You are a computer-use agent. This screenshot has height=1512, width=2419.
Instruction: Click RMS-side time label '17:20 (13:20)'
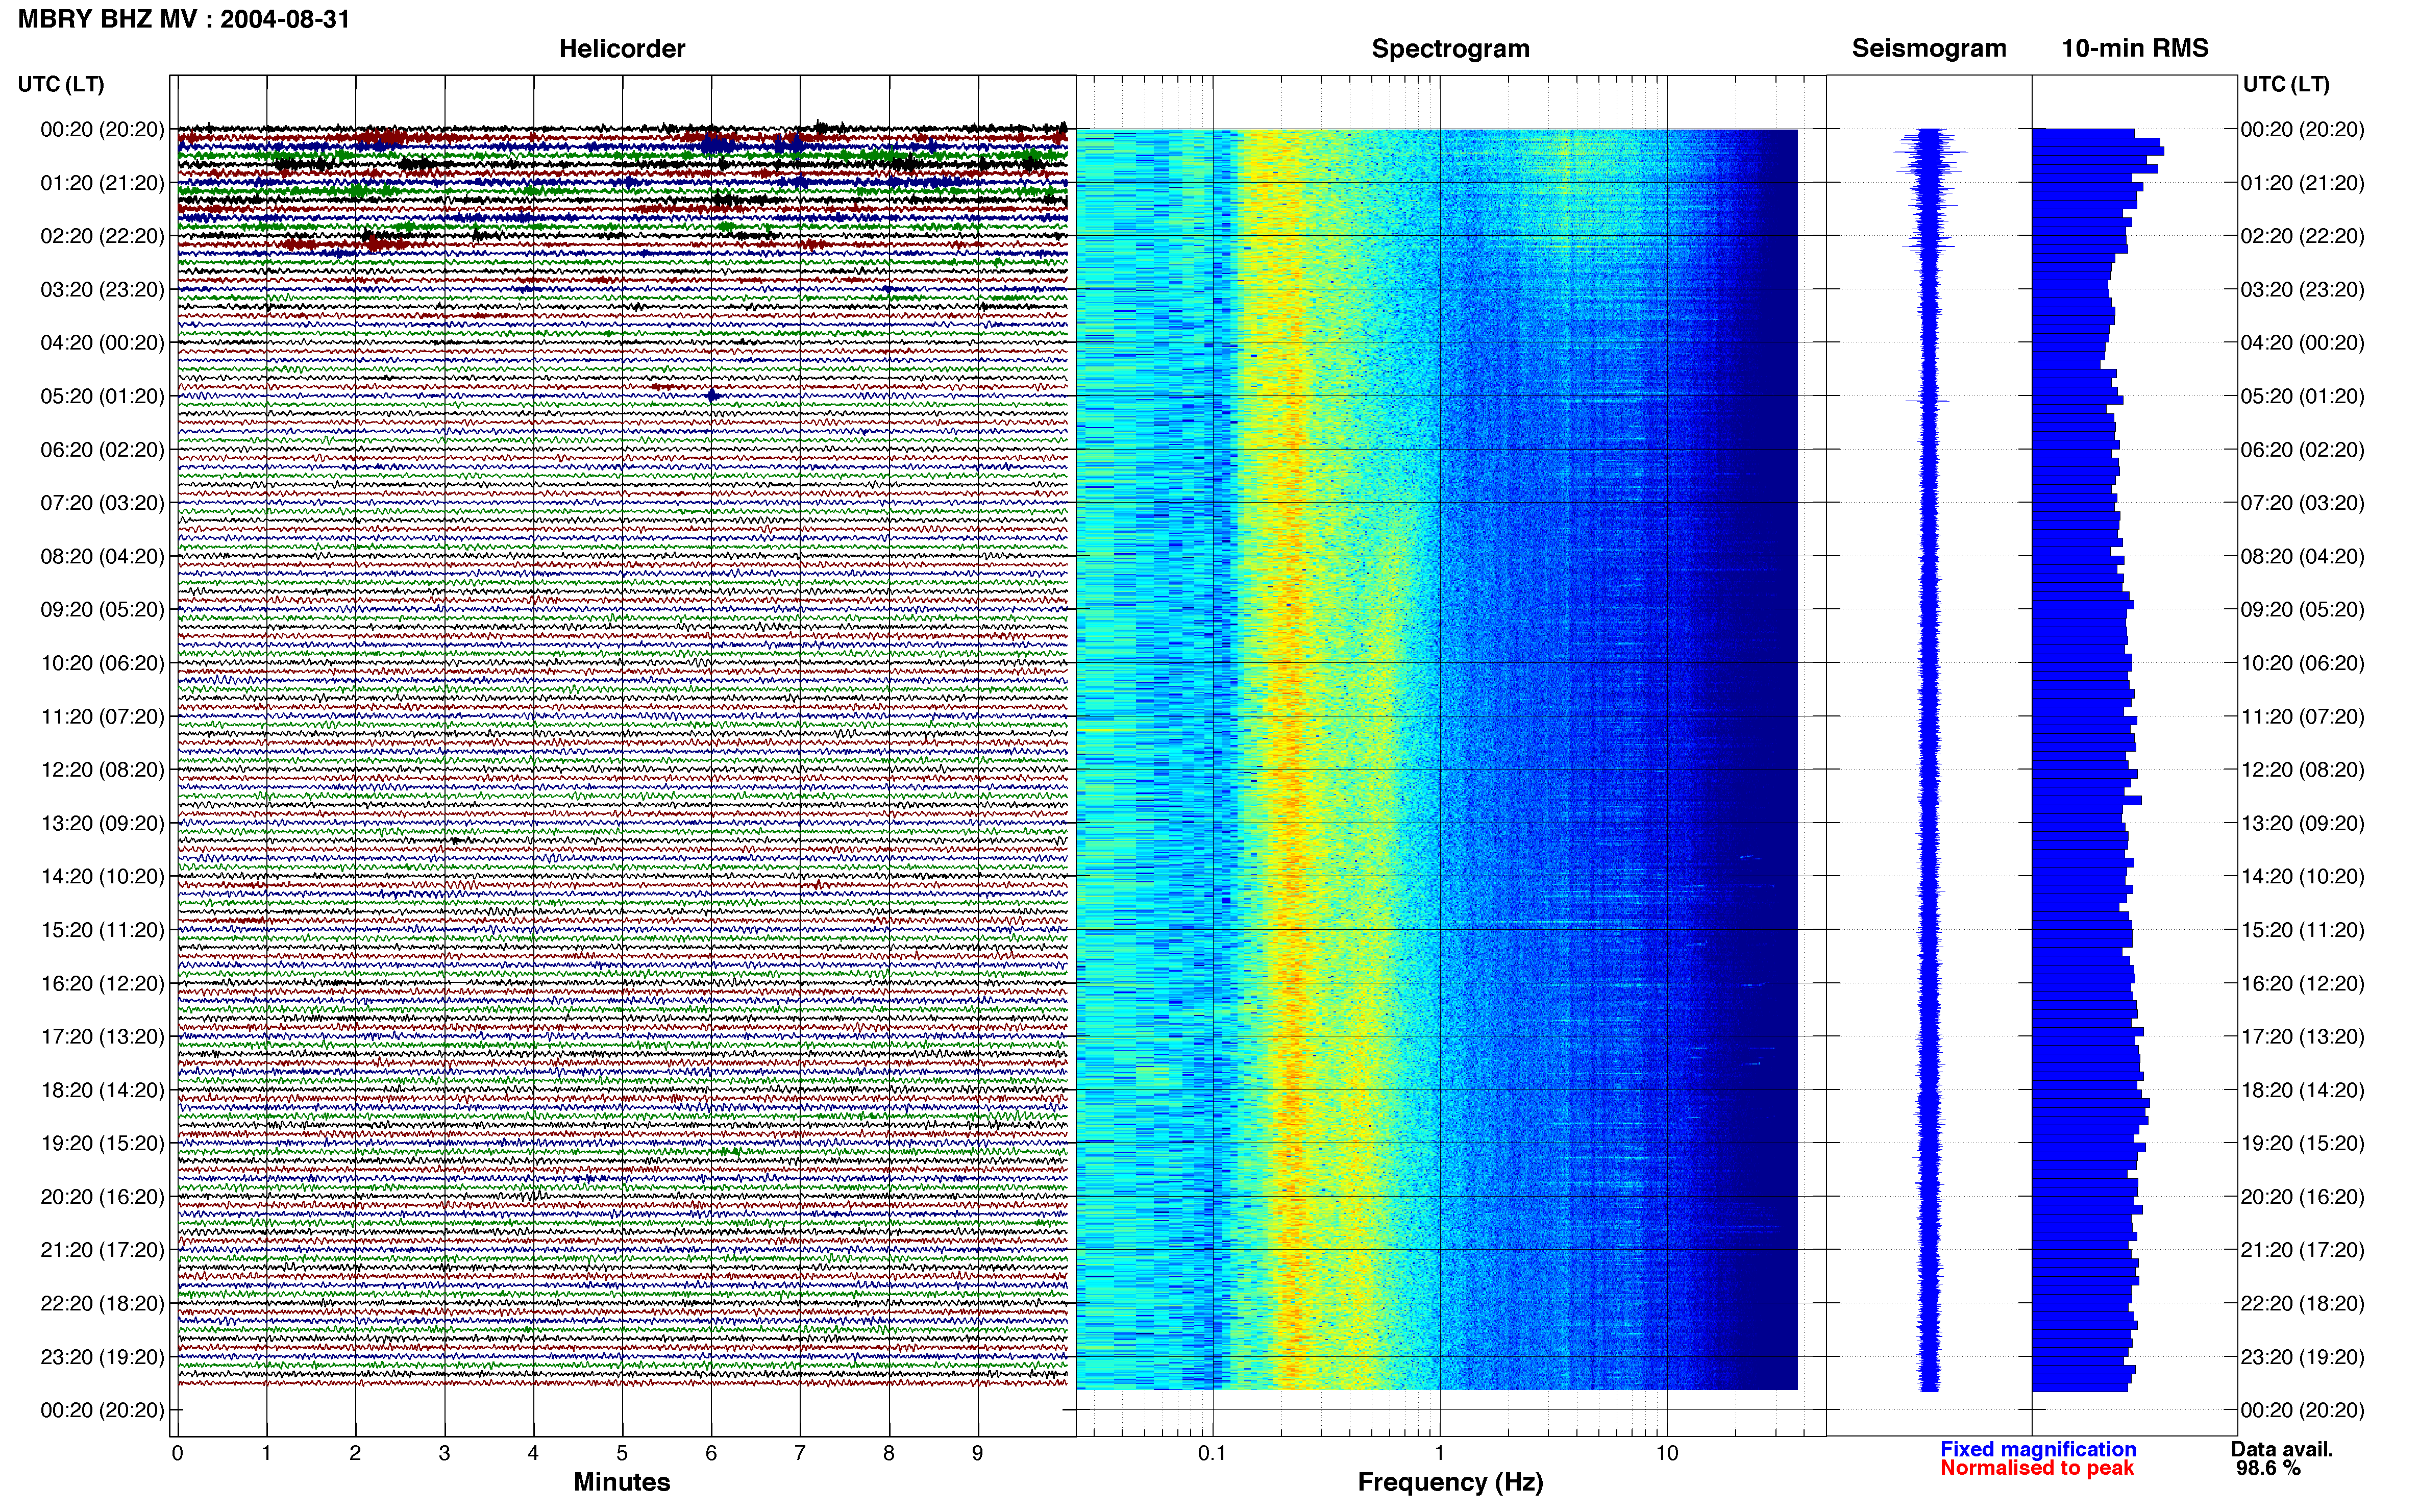coord(2302,1037)
